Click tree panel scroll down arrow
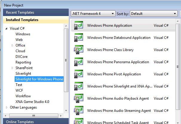This screenshot has width=181, height=124. [66, 111]
